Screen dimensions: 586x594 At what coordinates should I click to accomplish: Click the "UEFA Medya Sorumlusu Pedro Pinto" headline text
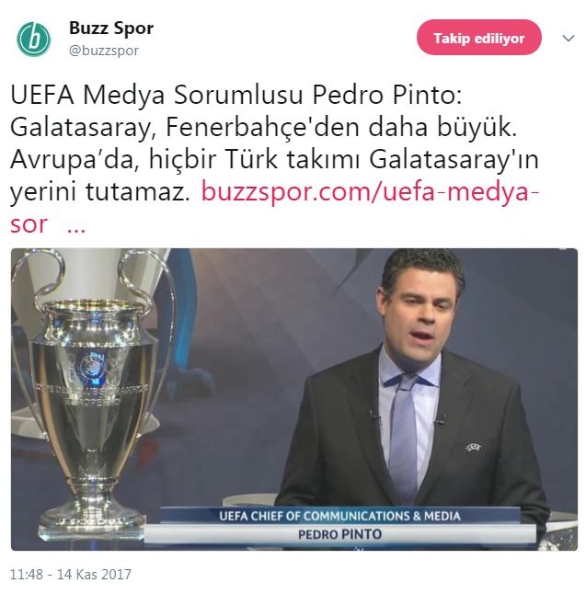coord(236,95)
